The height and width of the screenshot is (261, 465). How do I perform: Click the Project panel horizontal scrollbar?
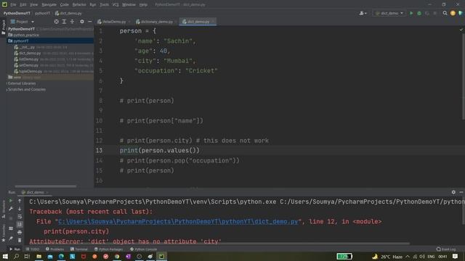coord(45,186)
